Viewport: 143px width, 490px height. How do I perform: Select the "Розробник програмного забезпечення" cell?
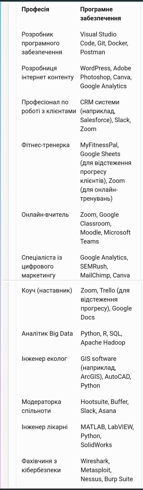(x=42, y=43)
